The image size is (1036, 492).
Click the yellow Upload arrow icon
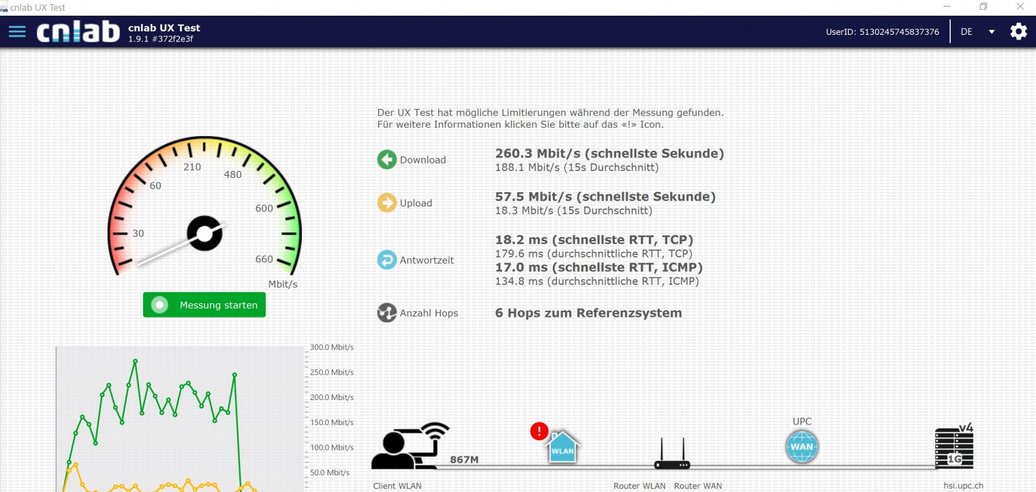click(x=387, y=203)
